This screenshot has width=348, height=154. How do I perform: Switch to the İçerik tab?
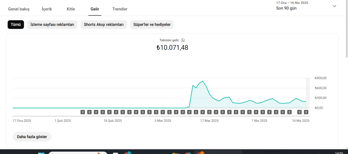[47, 9]
